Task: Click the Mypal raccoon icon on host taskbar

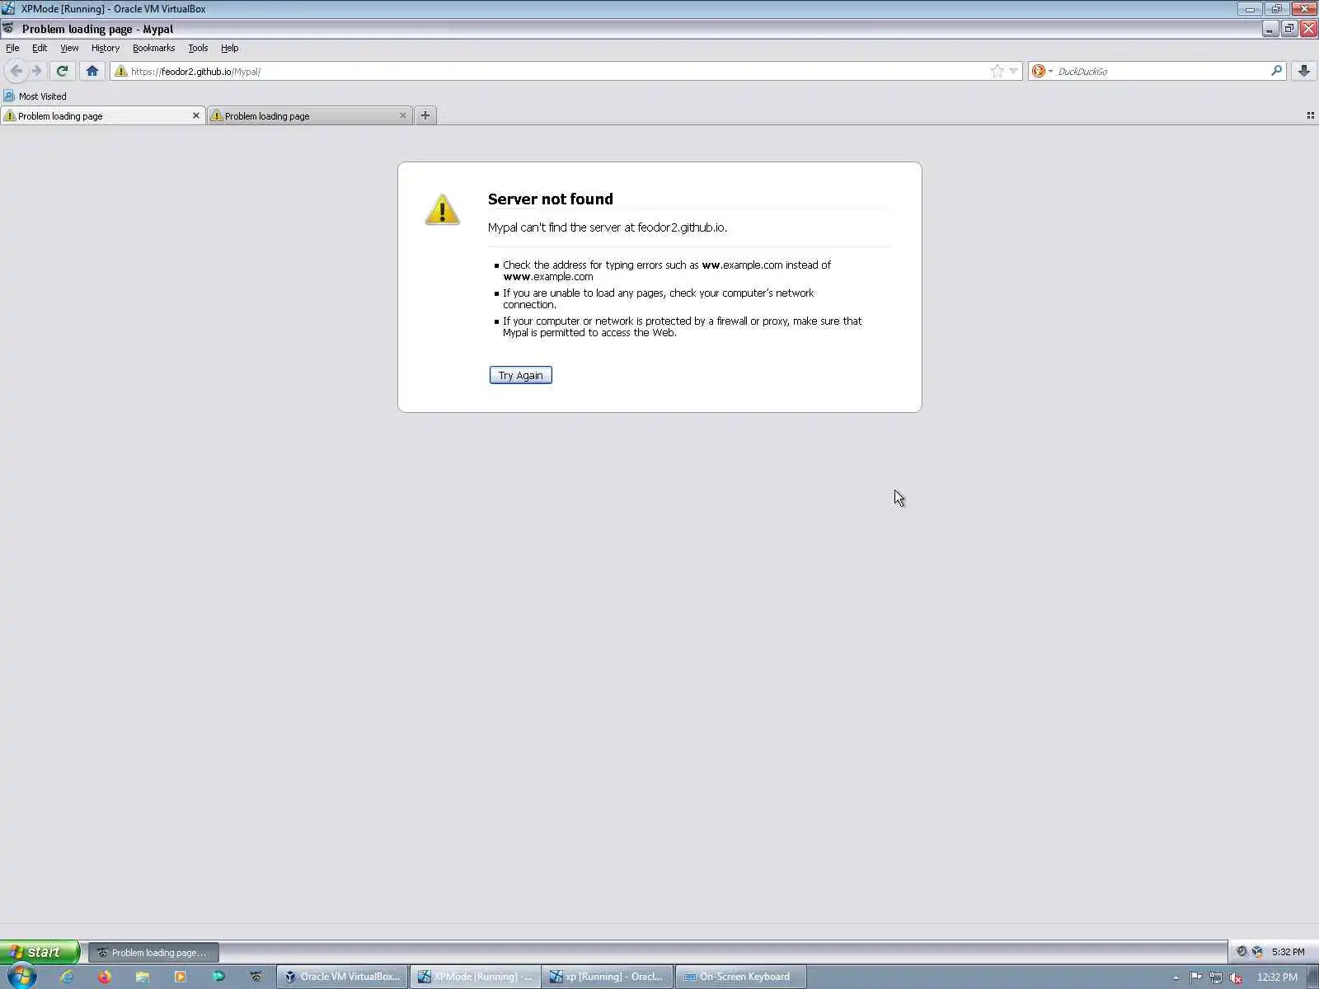Action: tap(256, 977)
